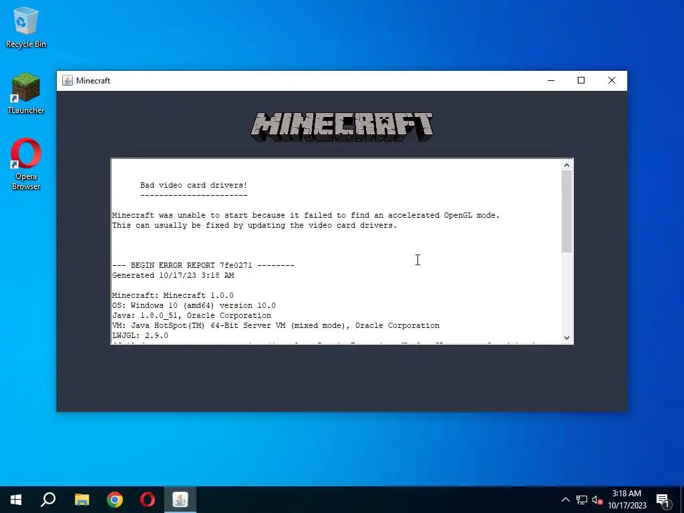Click the Minecraft logo image
Image resolution: width=684 pixels, height=513 pixels.
tap(342, 127)
